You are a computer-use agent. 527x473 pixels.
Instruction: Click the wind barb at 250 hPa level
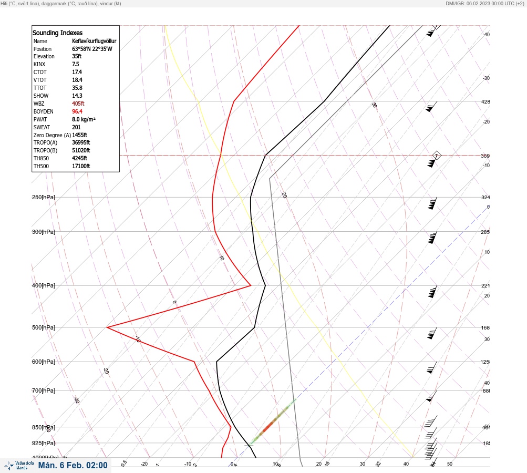coord(432,203)
